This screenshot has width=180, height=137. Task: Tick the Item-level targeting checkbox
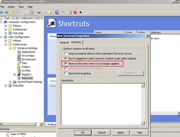point(66,73)
